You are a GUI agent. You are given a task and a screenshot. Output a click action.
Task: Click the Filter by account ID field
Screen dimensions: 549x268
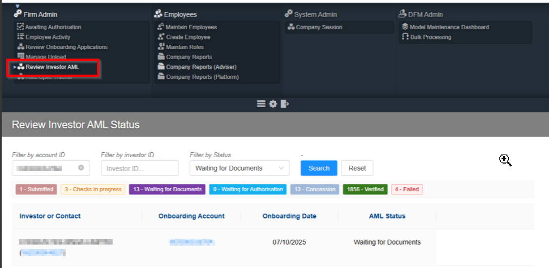[x=51, y=168]
